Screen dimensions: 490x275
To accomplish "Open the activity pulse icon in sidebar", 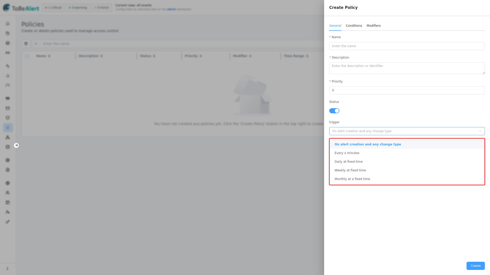I will [x=8, y=66].
